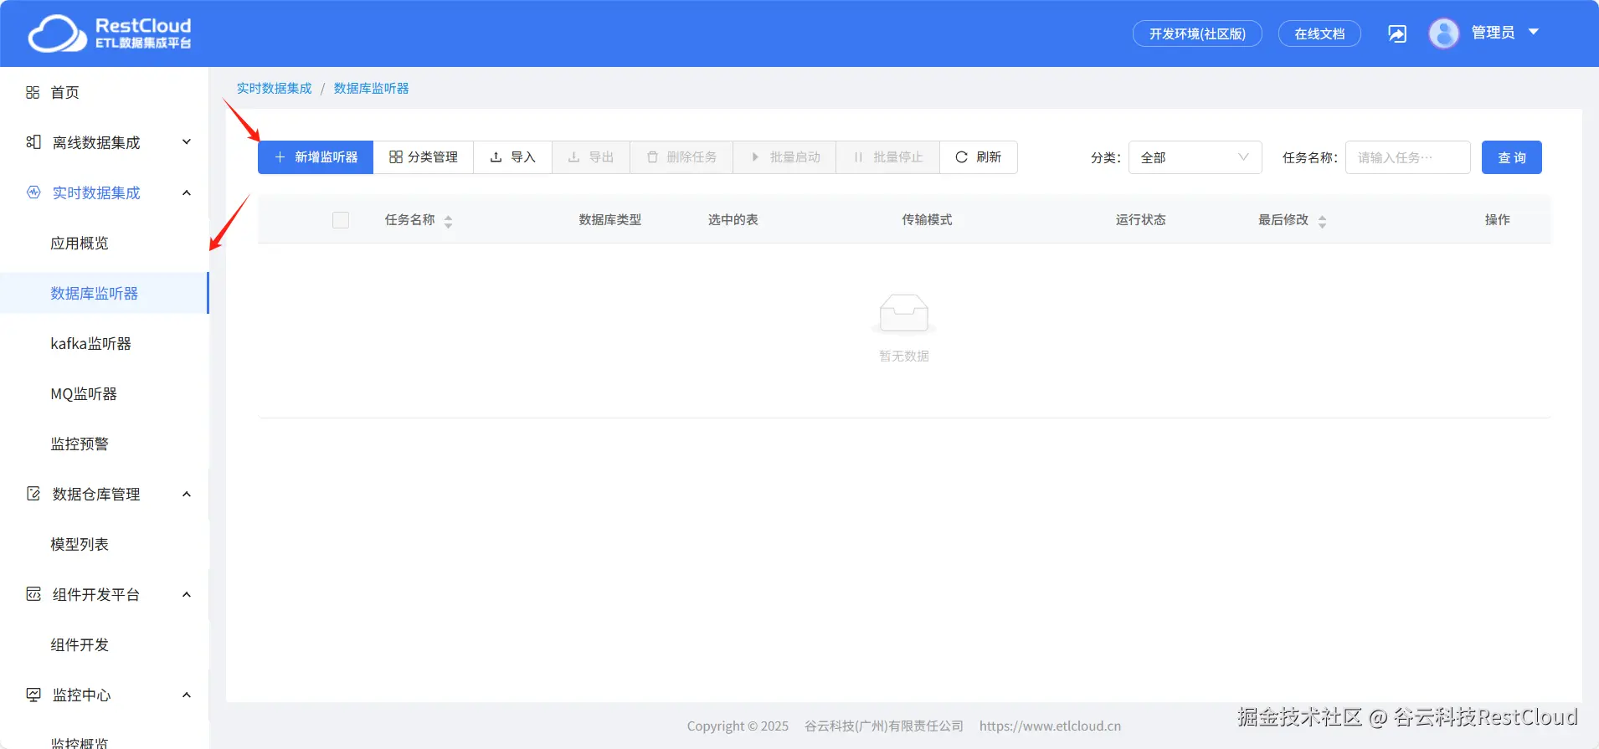Click the 数据库类型 column header
1599x749 pixels.
tap(610, 219)
